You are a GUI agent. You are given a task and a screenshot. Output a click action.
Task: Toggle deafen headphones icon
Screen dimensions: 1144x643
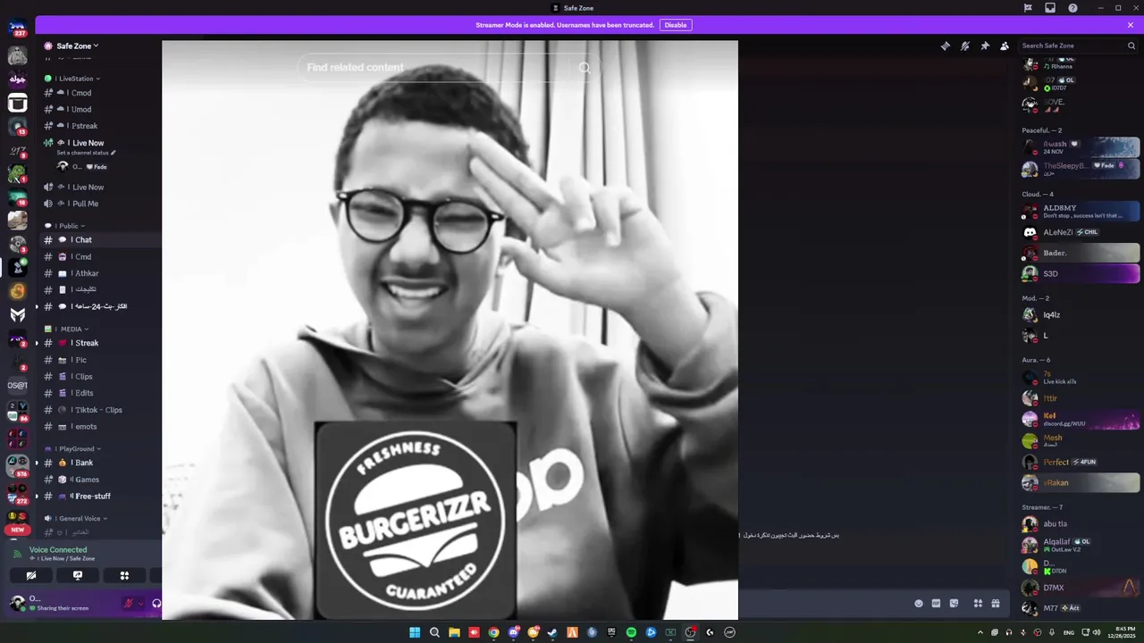[x=156, y=604]
